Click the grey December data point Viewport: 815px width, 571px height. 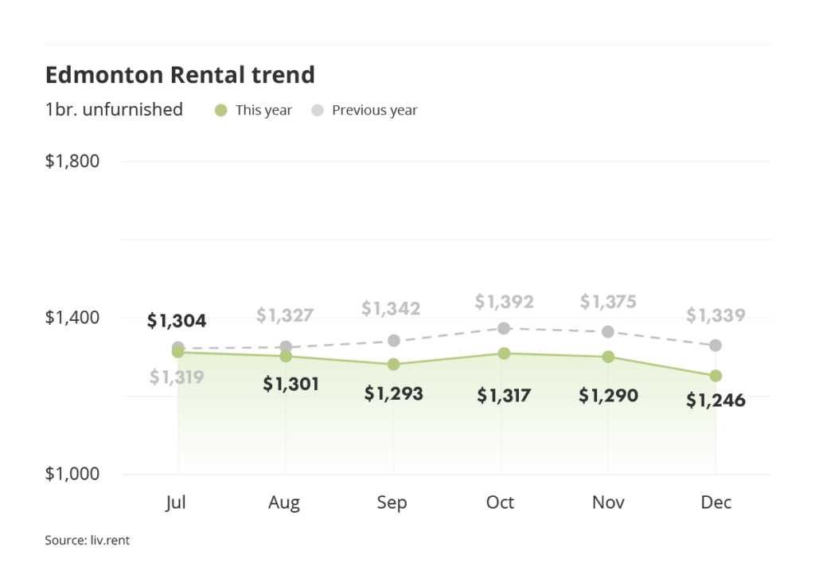(x=716, y=345)
